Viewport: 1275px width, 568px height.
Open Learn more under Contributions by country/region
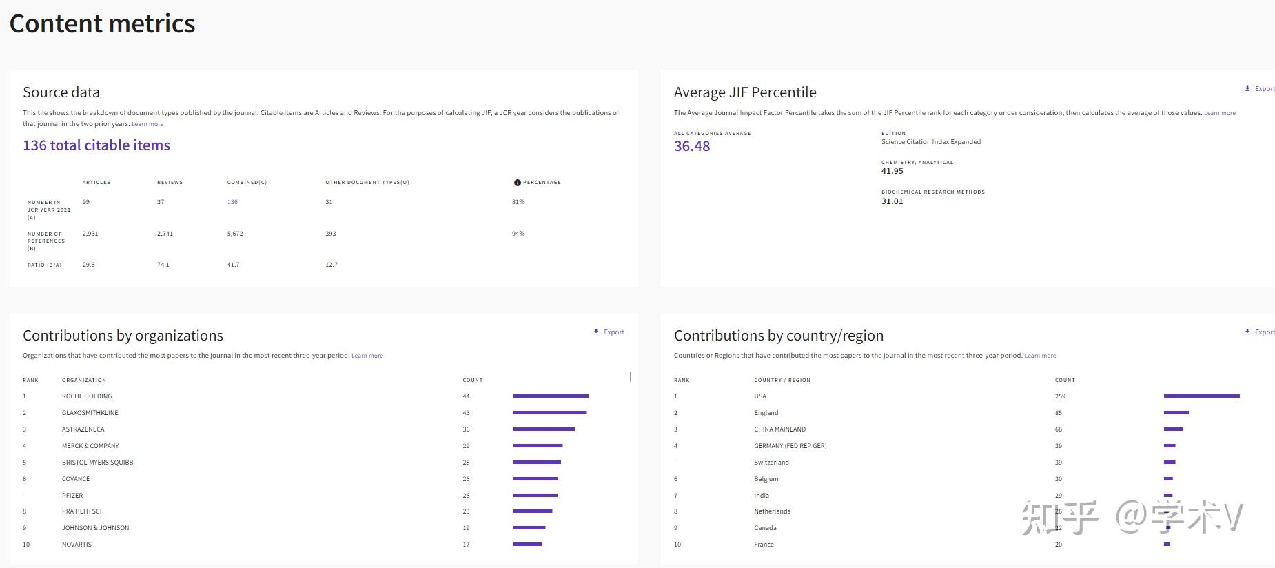point(1039,356)
